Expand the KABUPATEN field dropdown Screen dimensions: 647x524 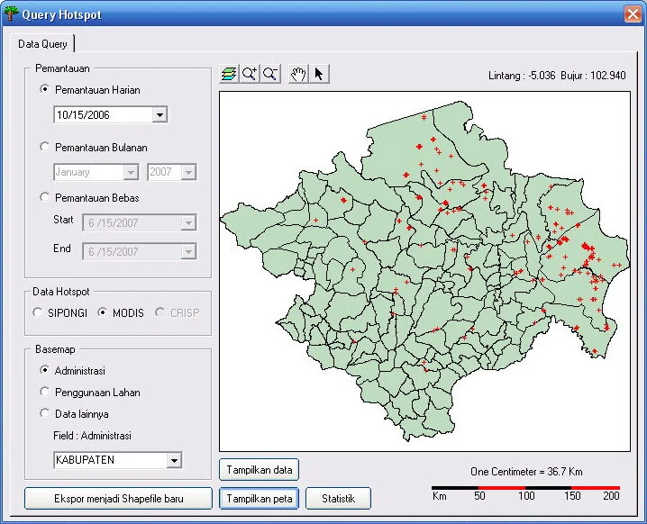[174, 461]
